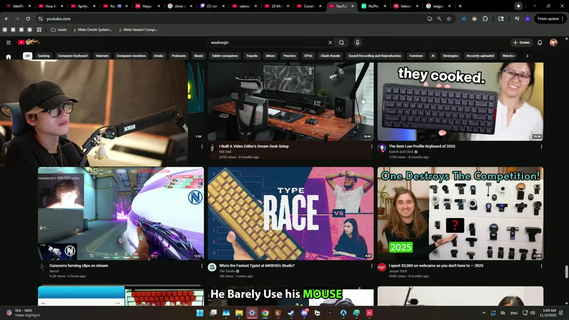This screenshot has width=569, height=320.
Task: Open the account avatar menu
Action: tap(553, 43)
